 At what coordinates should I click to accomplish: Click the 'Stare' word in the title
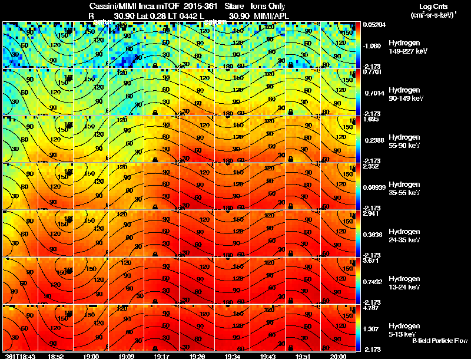(234, 6)
